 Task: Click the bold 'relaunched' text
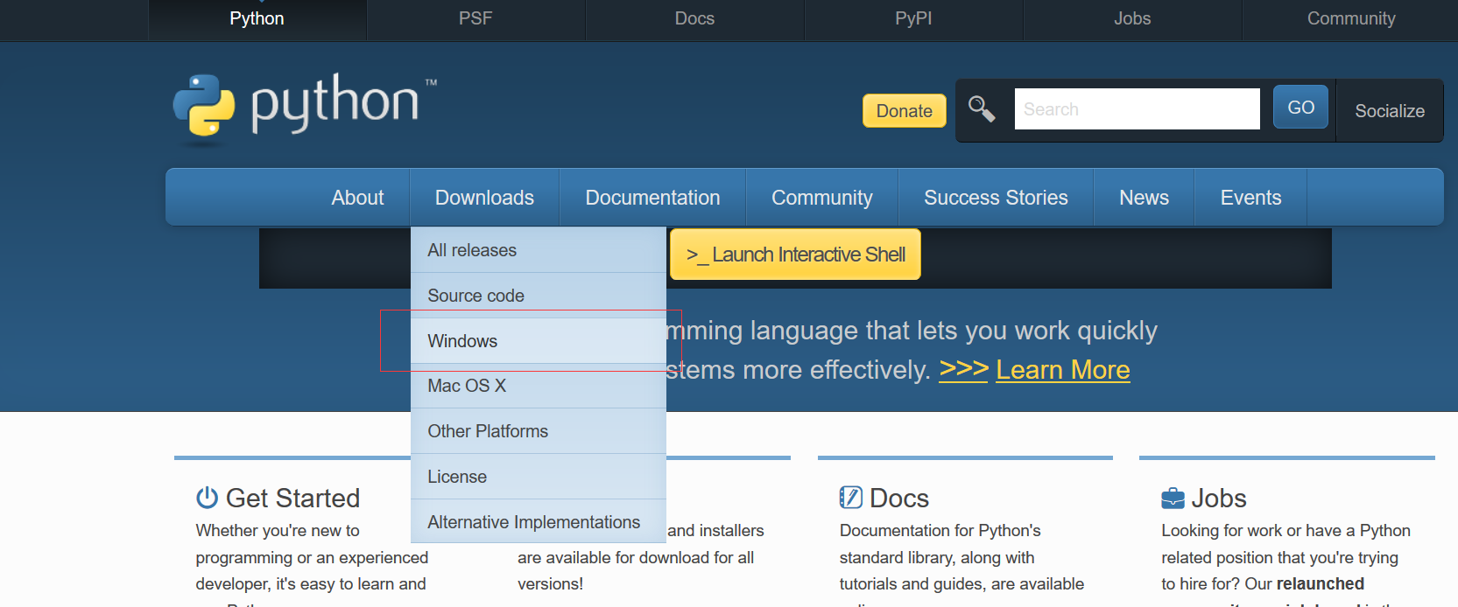(1320, 583)
